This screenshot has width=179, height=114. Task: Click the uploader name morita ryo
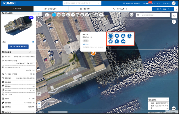coord(30,70)
